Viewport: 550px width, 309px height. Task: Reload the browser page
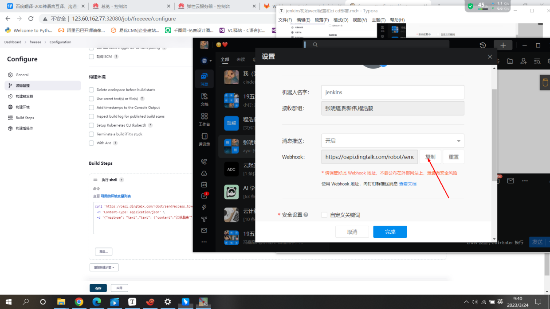click(31, 19)
